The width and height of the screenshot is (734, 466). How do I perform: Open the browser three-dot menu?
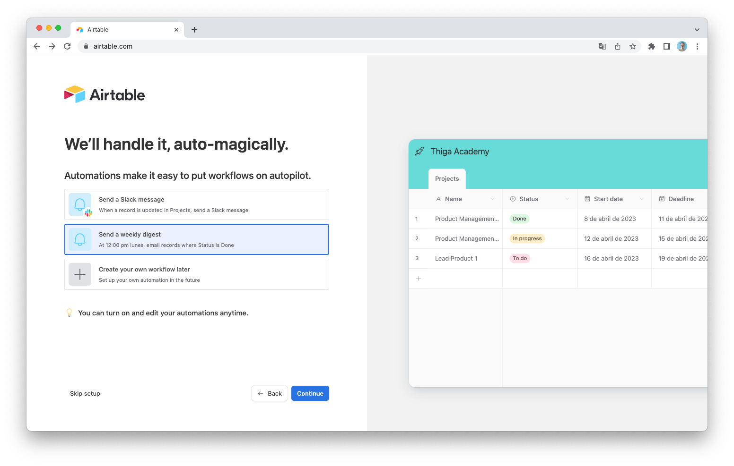[x=697, y=46]
